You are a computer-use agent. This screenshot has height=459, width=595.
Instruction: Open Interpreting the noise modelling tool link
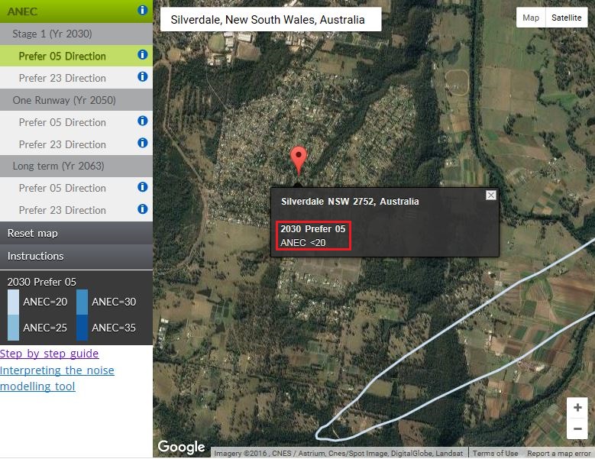click(x=57, y=378)
